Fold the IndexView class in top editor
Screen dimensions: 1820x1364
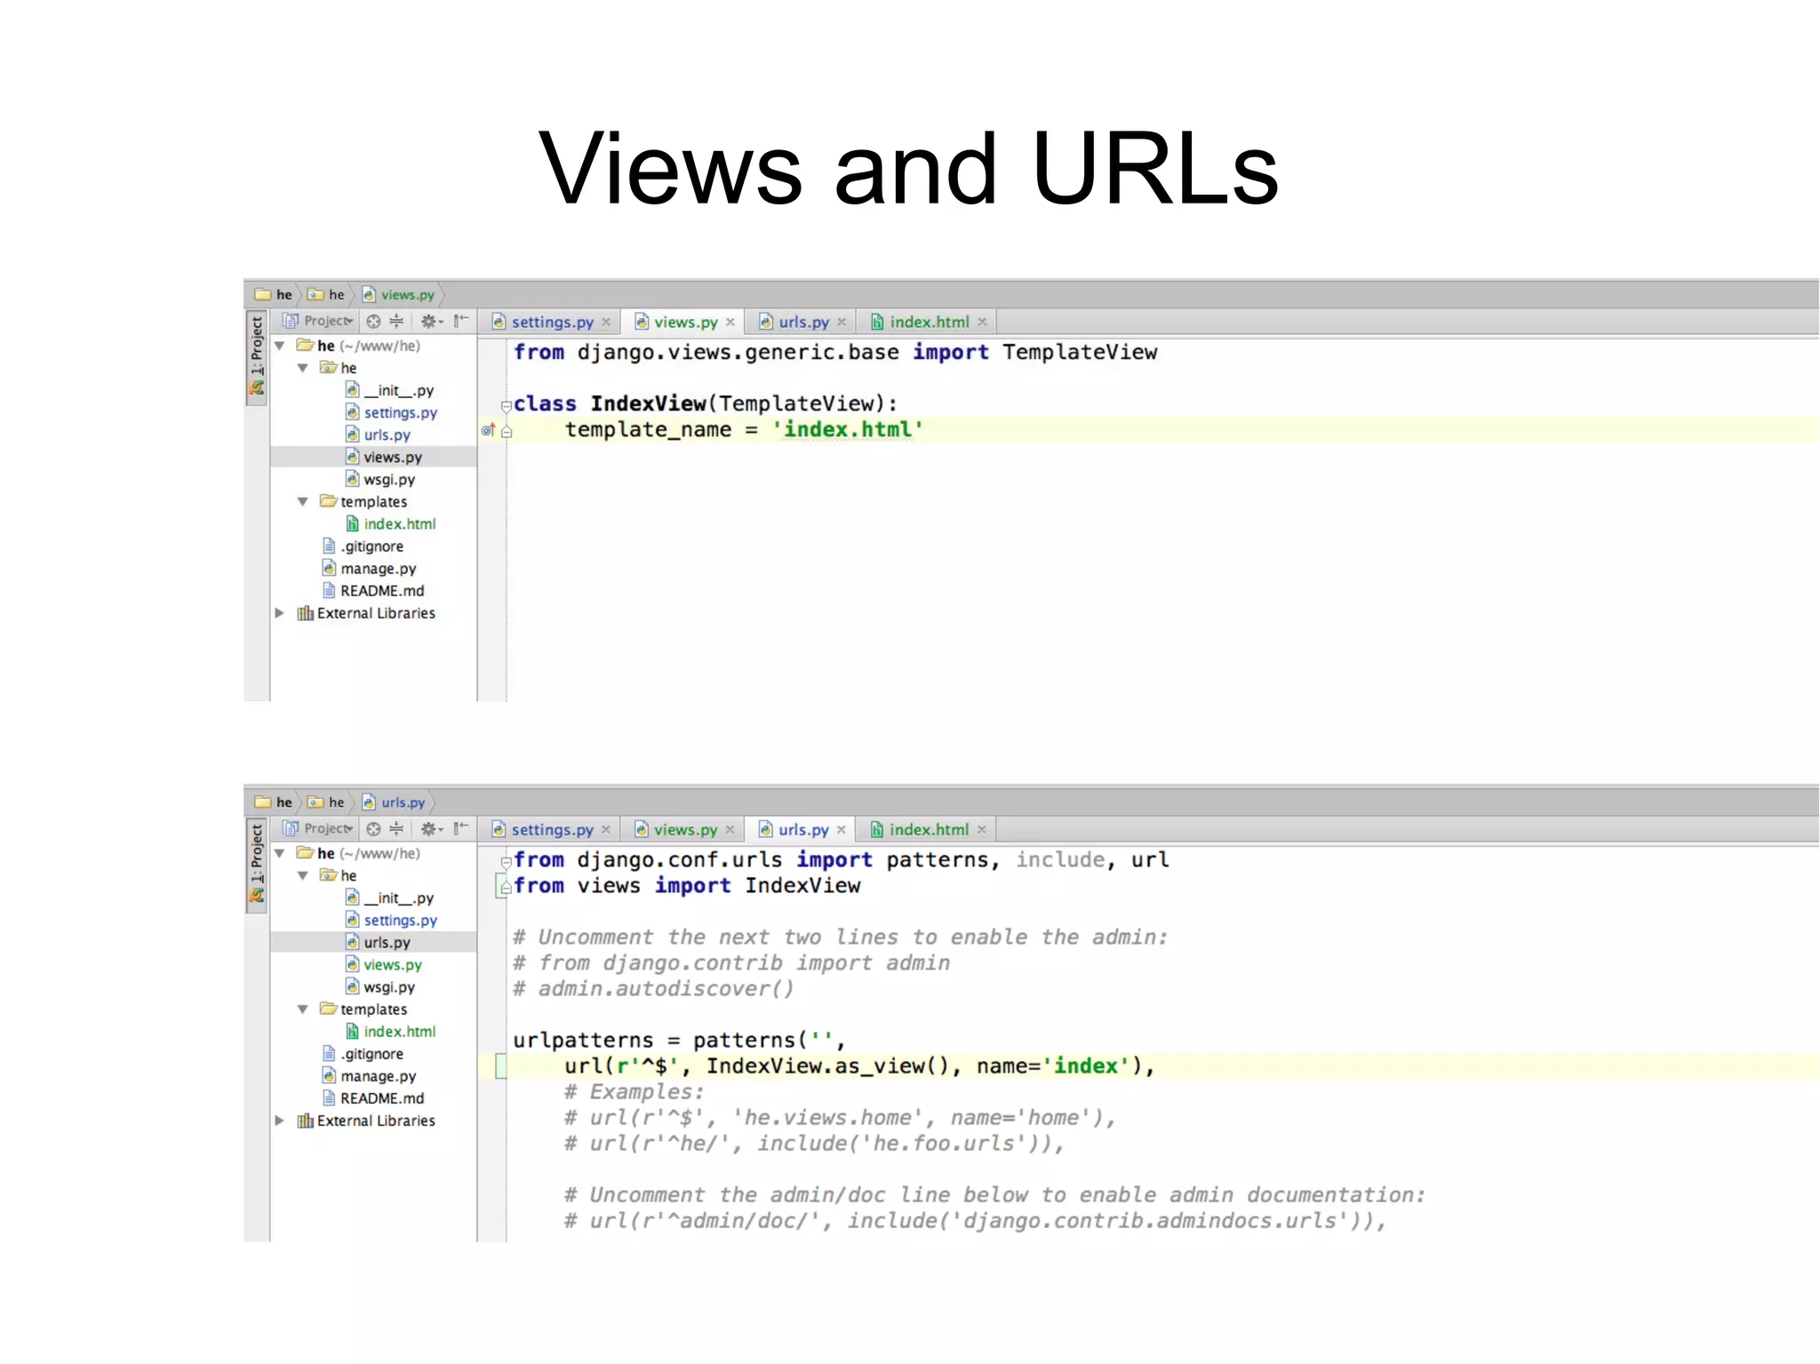506,406
